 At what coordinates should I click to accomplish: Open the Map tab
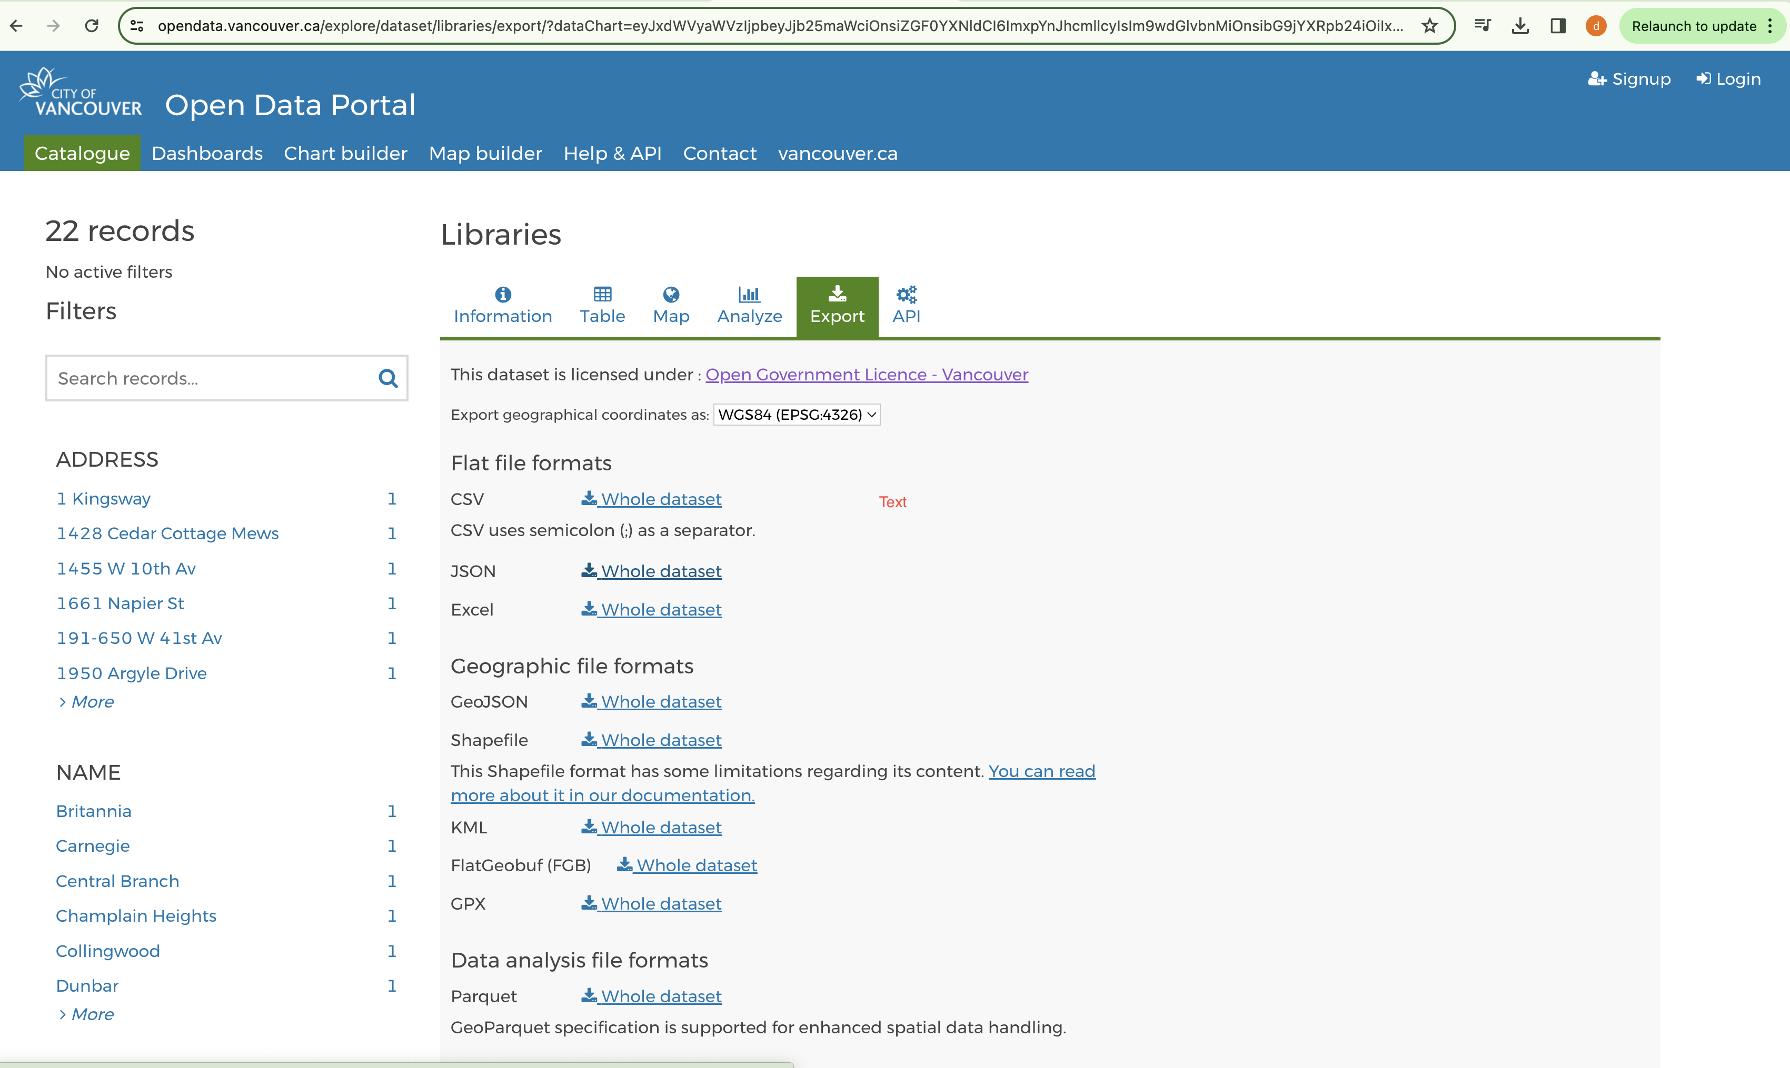pos(670,305)
